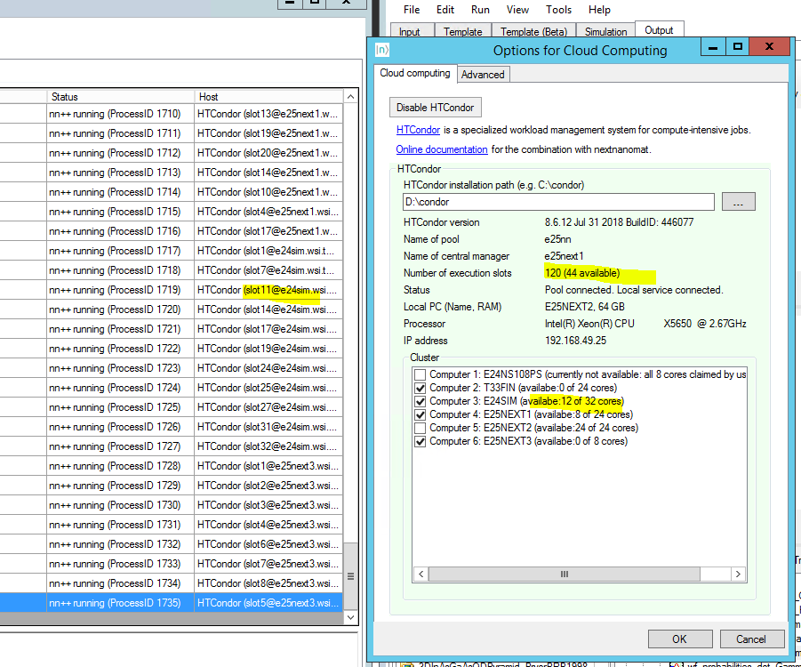Viewport: 801px width, 667px height.
Task: Click down arrow of the job list scrollbar
Action: (x=350, y=614)
